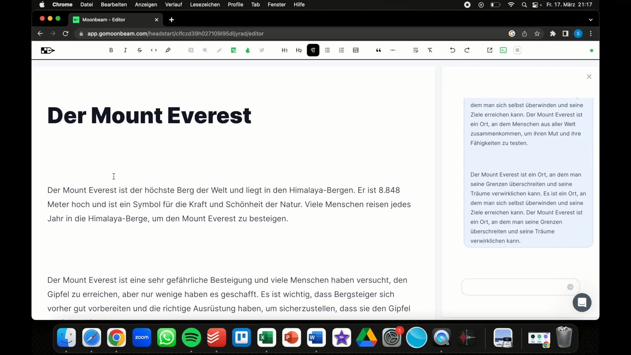Image resolution: width=631 pixels, height=355 pixels.
Task: Insert inline code formatting
Action: [x=154, y=50]
